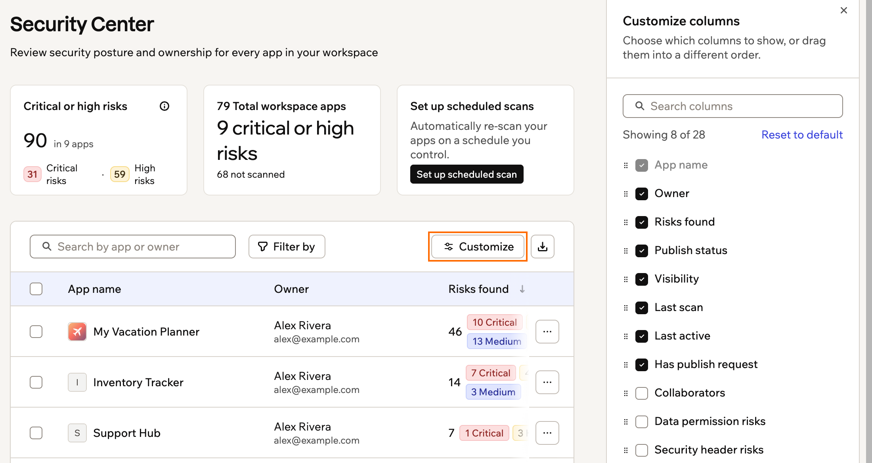The height and width of the screenshot is (463, 872).
Task: Select the My Vacation Planner row checkbox
Action: coord(36,332)
